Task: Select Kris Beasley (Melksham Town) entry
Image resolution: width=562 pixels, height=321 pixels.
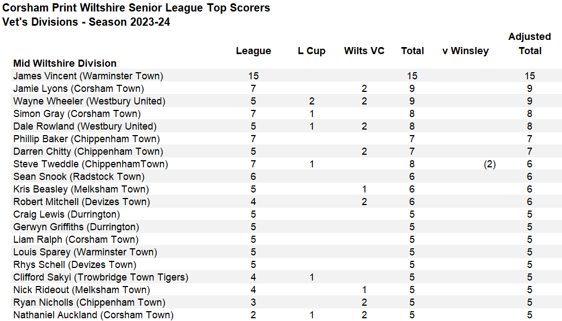Action: (x=80, y=189)
